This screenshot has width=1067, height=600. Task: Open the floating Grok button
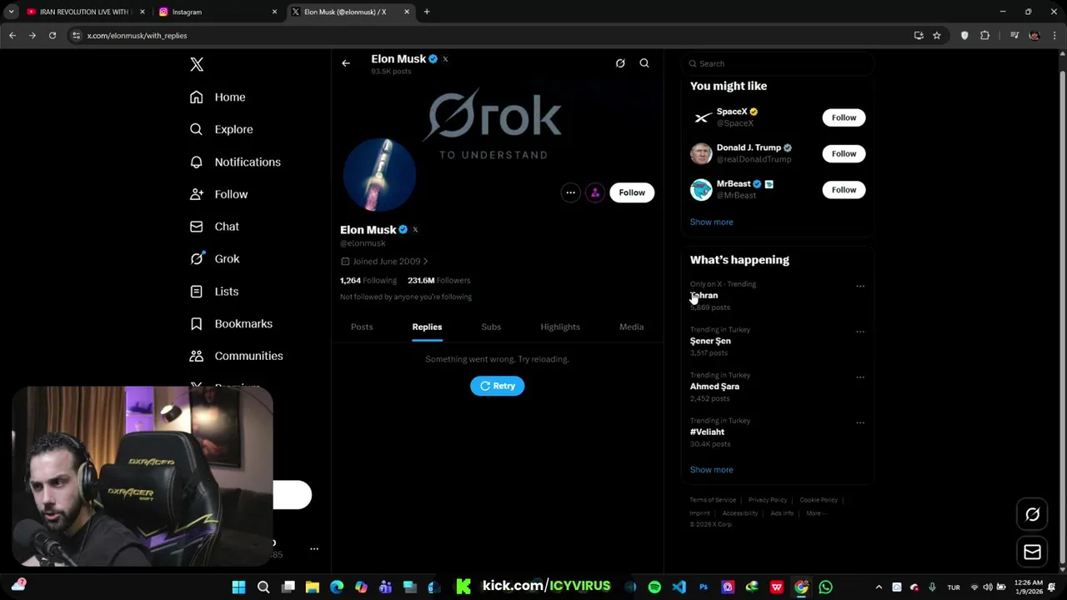tap(1032, 515)
